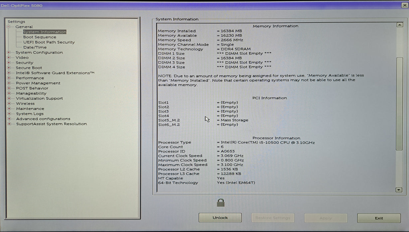Open UEFI Boot Path Security

pos(49,42)
